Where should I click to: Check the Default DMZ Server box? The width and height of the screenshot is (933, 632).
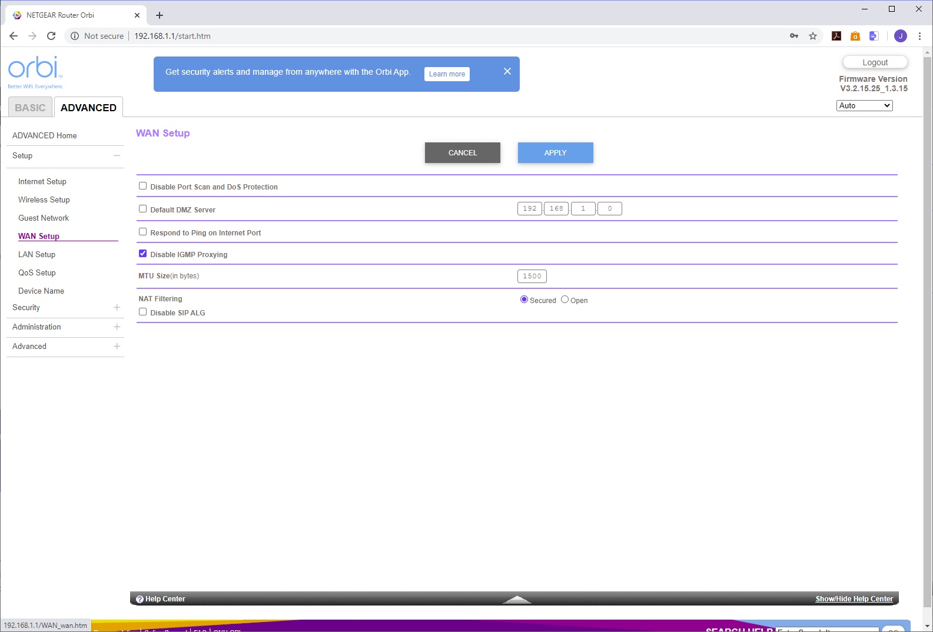click(x=142, y=209)
